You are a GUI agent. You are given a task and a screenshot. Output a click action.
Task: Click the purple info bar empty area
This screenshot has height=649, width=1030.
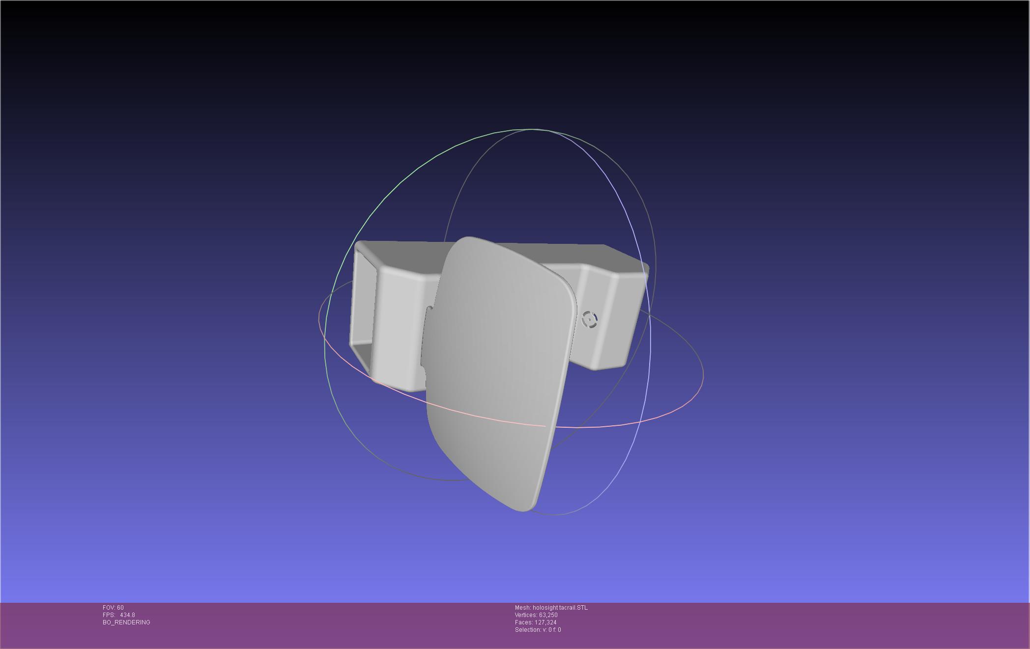tap(786, 624)
